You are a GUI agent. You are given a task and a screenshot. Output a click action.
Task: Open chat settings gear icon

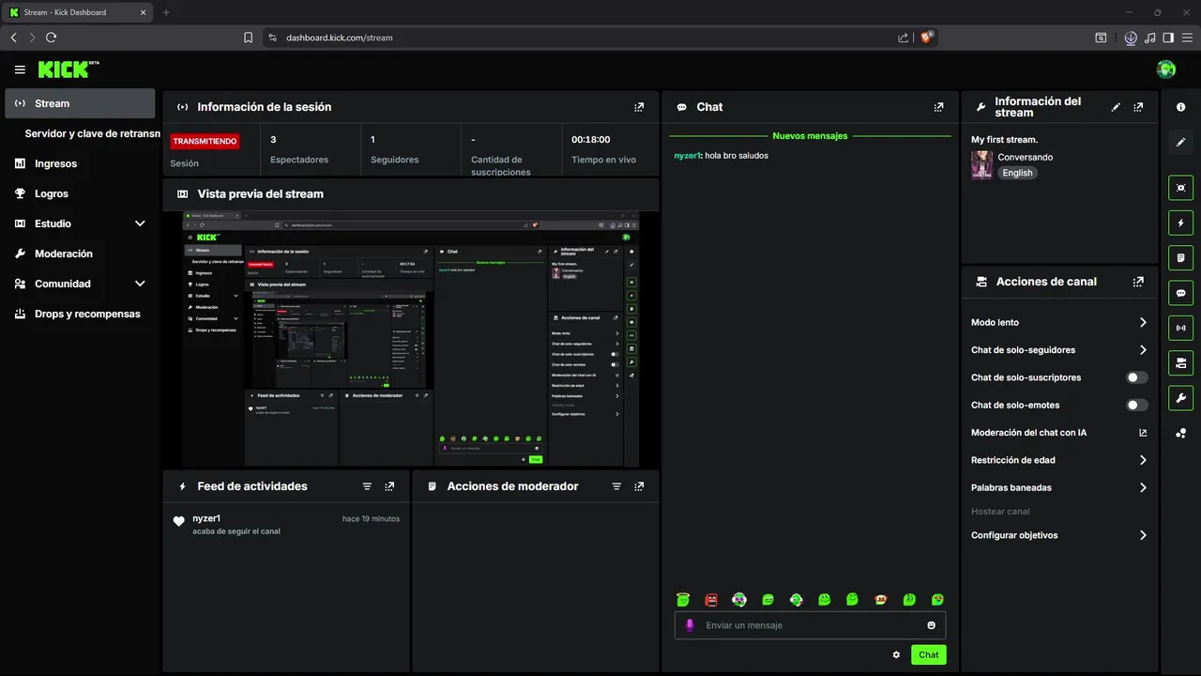[x=896, y=655]
